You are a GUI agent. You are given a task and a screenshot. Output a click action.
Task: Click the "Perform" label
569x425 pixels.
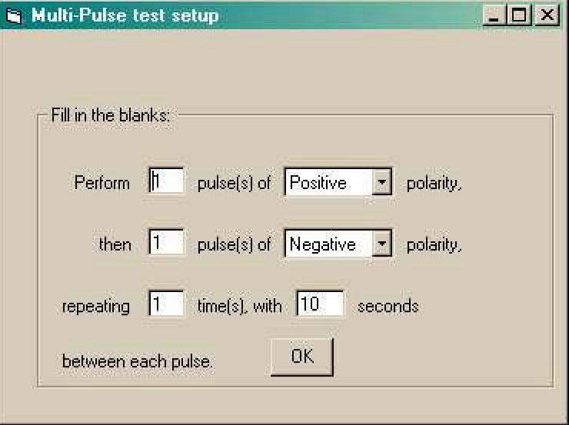click(102, 184)
